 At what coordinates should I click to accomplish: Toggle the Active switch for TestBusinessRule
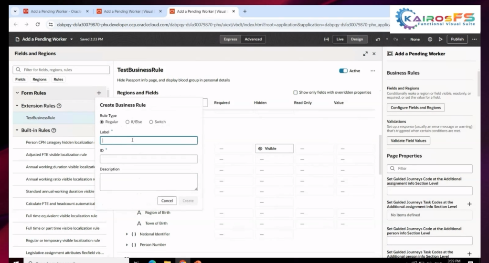(343, 71)
